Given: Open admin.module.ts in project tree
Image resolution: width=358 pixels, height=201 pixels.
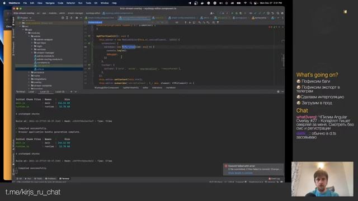Looking at the screenshot, I should click(45, 56).
